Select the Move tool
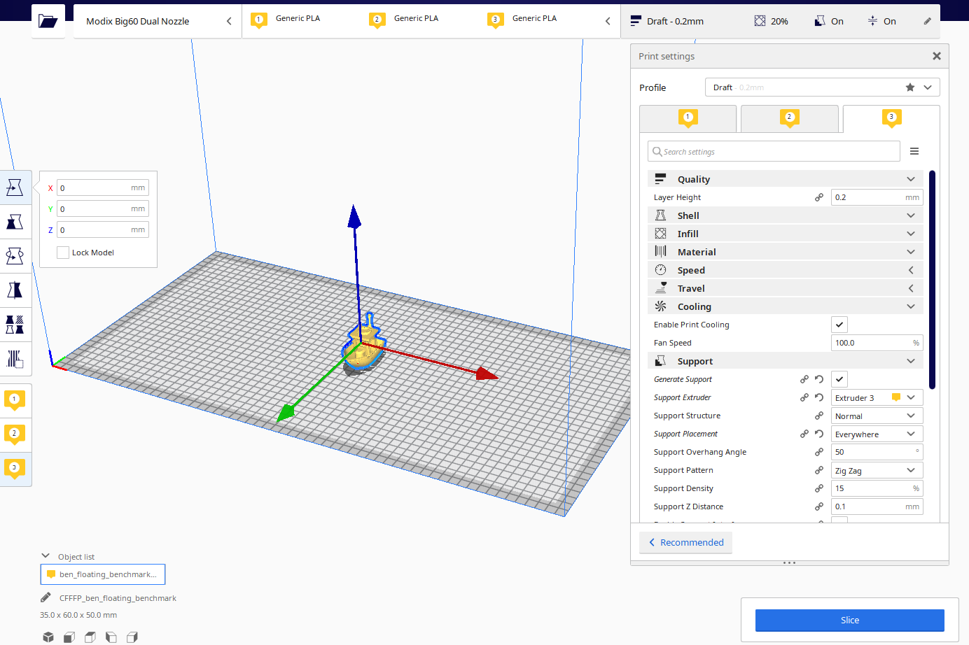Image resolution: width=969 pixels, height=645 pixels. [15, 187]
